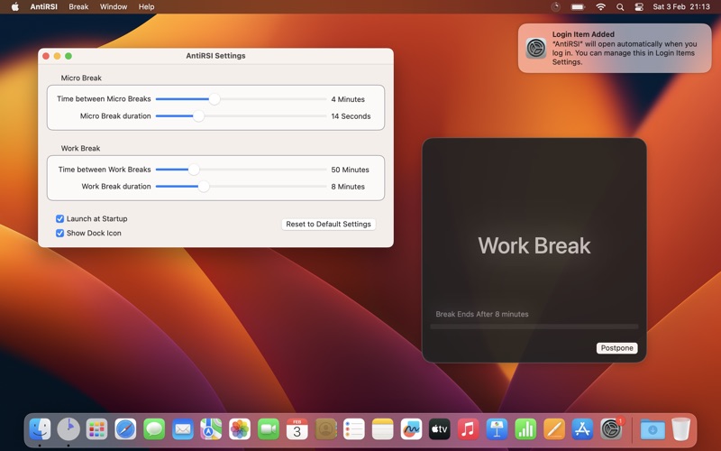Screen dimensions: 721x451
Task: Open Reminders app in dock
Action: click(354, 429)
